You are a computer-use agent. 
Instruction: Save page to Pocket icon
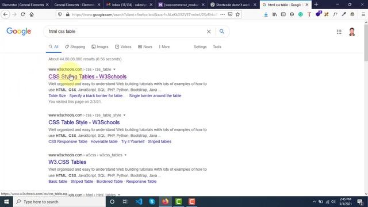click(x=230, y=14)
